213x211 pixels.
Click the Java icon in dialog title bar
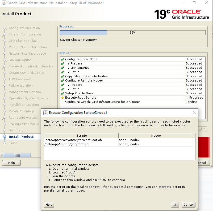[x=45, y=113]
